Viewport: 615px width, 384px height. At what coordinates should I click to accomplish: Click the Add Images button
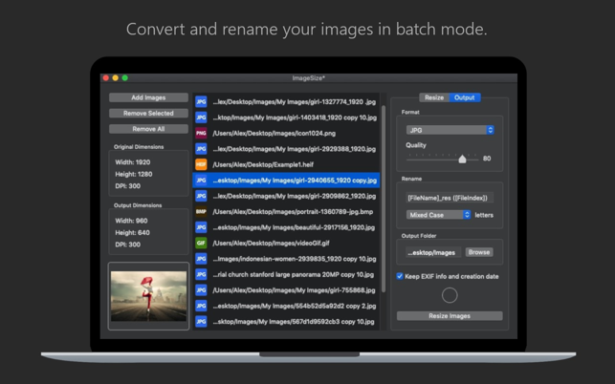(x=148, y=97)
